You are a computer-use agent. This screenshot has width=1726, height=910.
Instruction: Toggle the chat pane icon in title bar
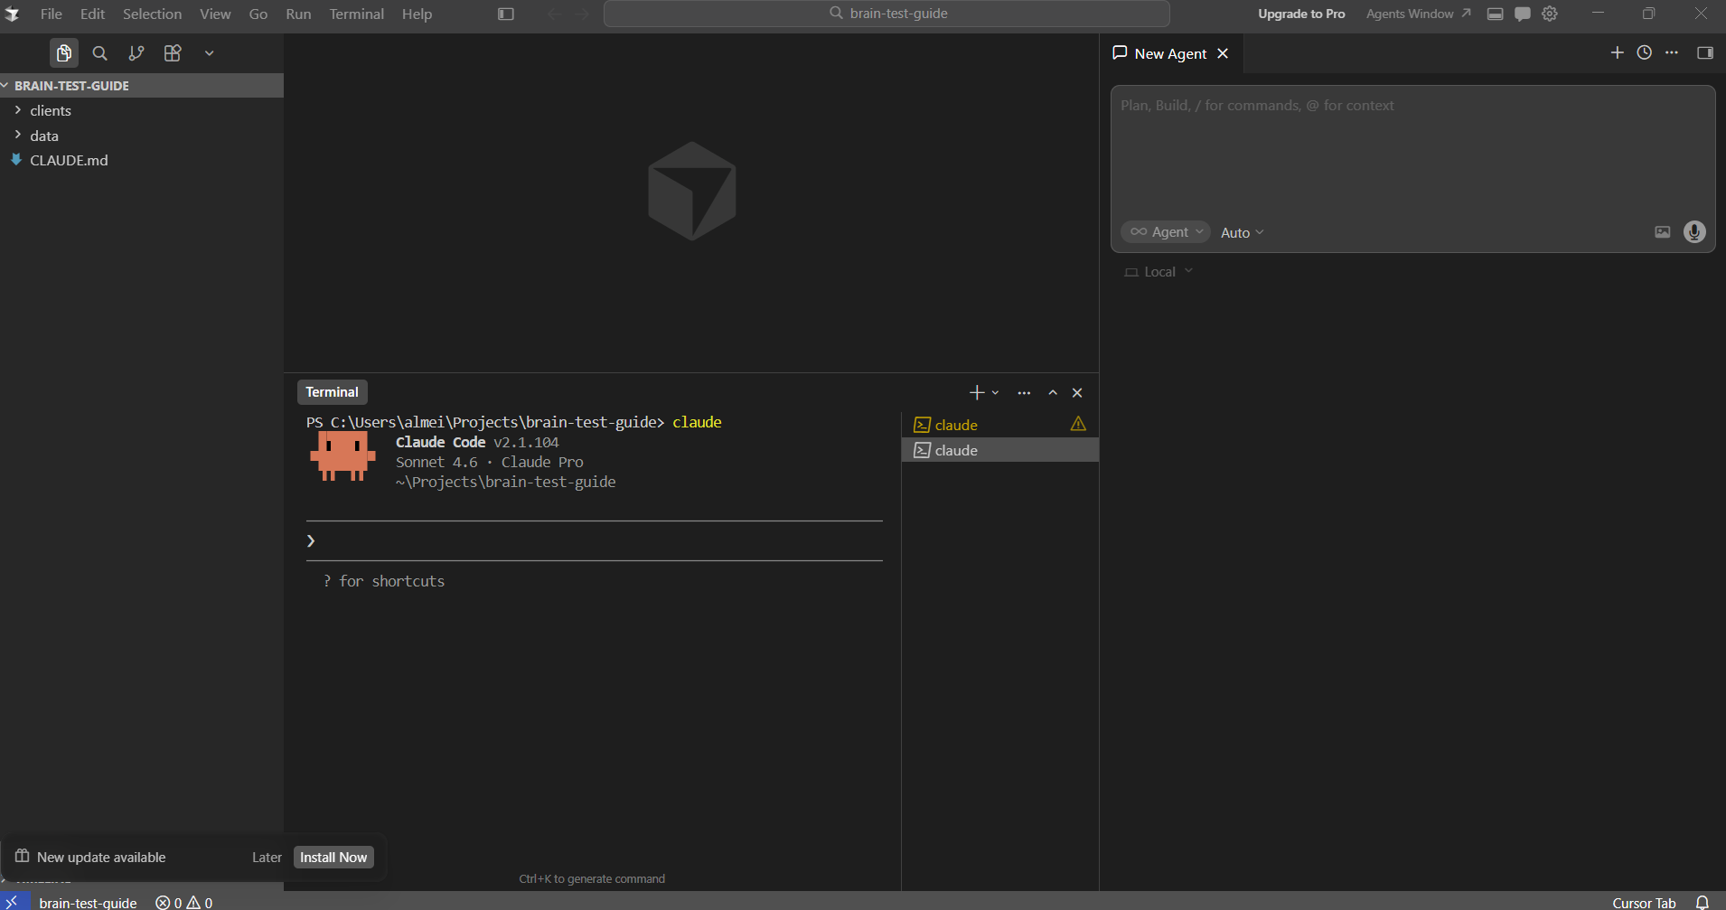coord(1523,14)
